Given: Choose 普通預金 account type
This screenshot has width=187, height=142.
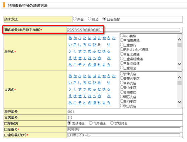Looking at the screenshot, I should [x=69, y=123].
